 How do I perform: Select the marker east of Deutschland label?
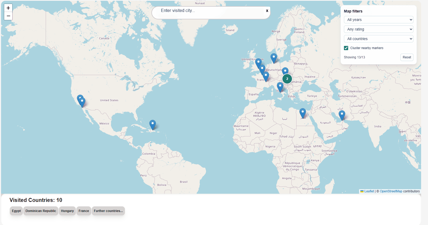(285, 71)
